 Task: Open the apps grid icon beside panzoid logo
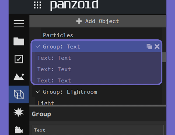(37, 5)
